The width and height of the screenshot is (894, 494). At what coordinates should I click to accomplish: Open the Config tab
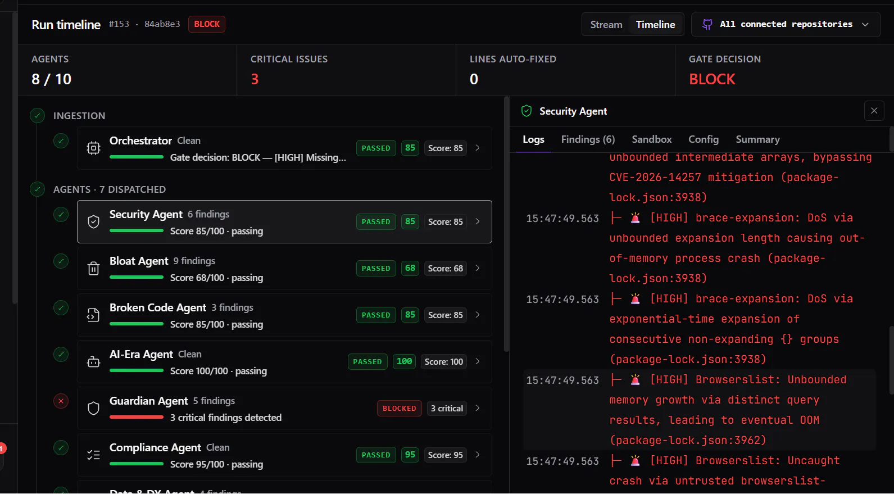(x=704, y=139)
